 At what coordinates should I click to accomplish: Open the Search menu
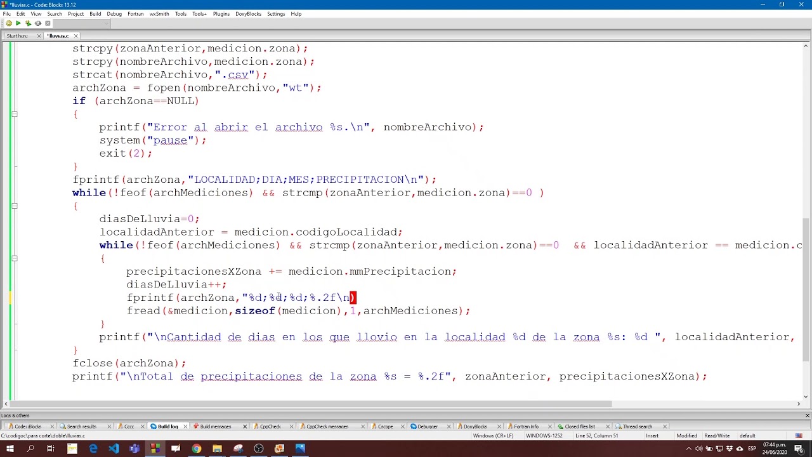[55, 14]
